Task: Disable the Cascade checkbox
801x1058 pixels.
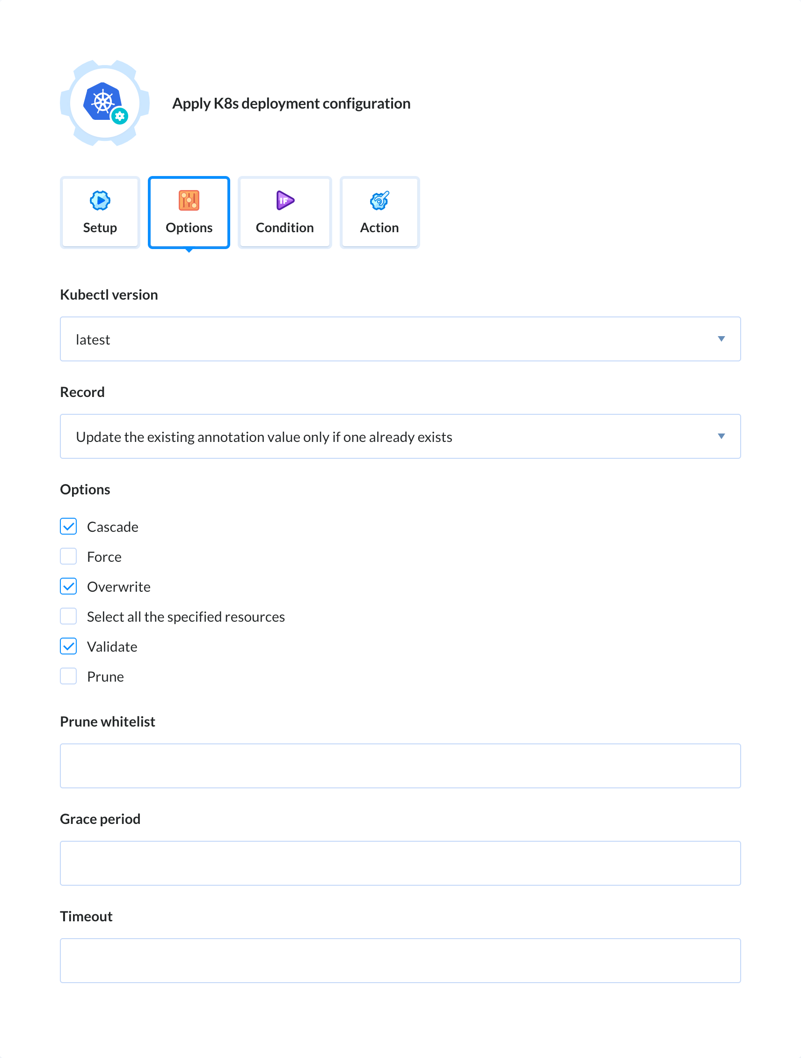Action: (68, 526)
